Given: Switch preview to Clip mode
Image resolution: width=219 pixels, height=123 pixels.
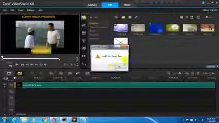Looking at the screenshot, I should pyautogui.click(x=11, y=66).
